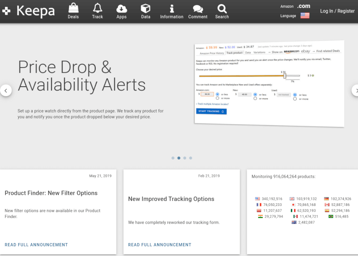Viewport: 358px width, 256px height.
Task: Go to the previous carousel slide
Action: point(6,91)
